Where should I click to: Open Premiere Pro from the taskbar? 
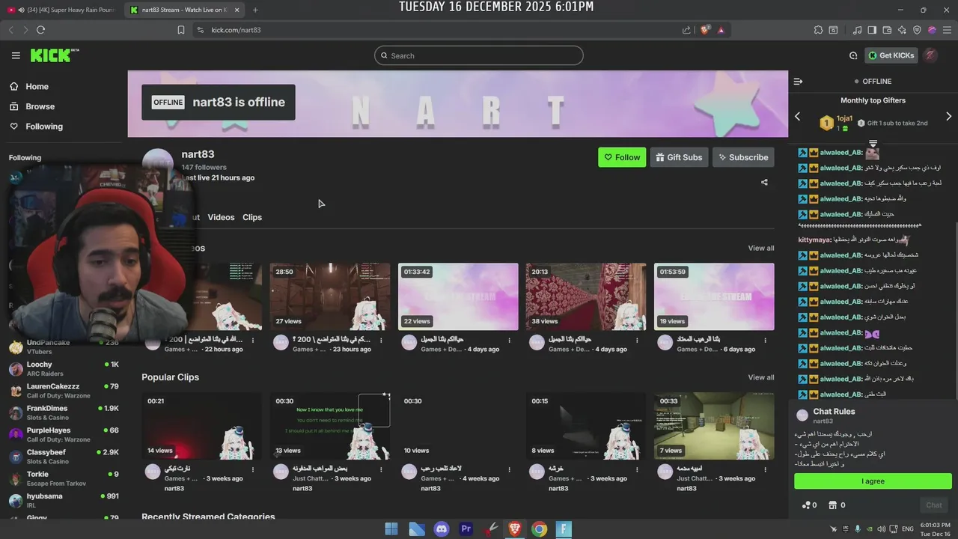[x=466, y=529]
